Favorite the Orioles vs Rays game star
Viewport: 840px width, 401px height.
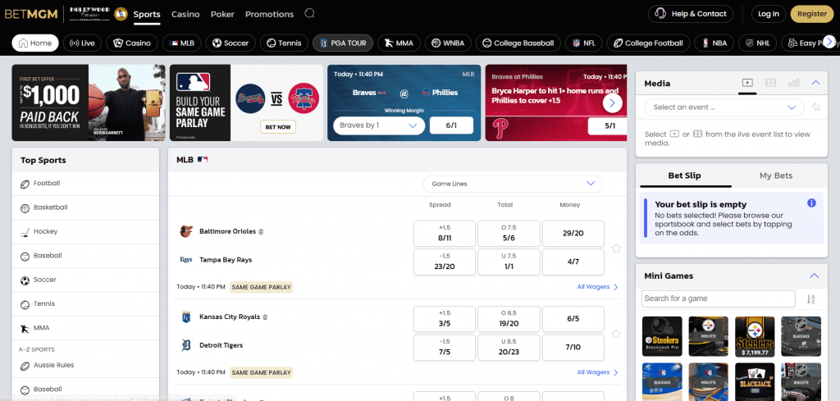[x=616, y=248]
